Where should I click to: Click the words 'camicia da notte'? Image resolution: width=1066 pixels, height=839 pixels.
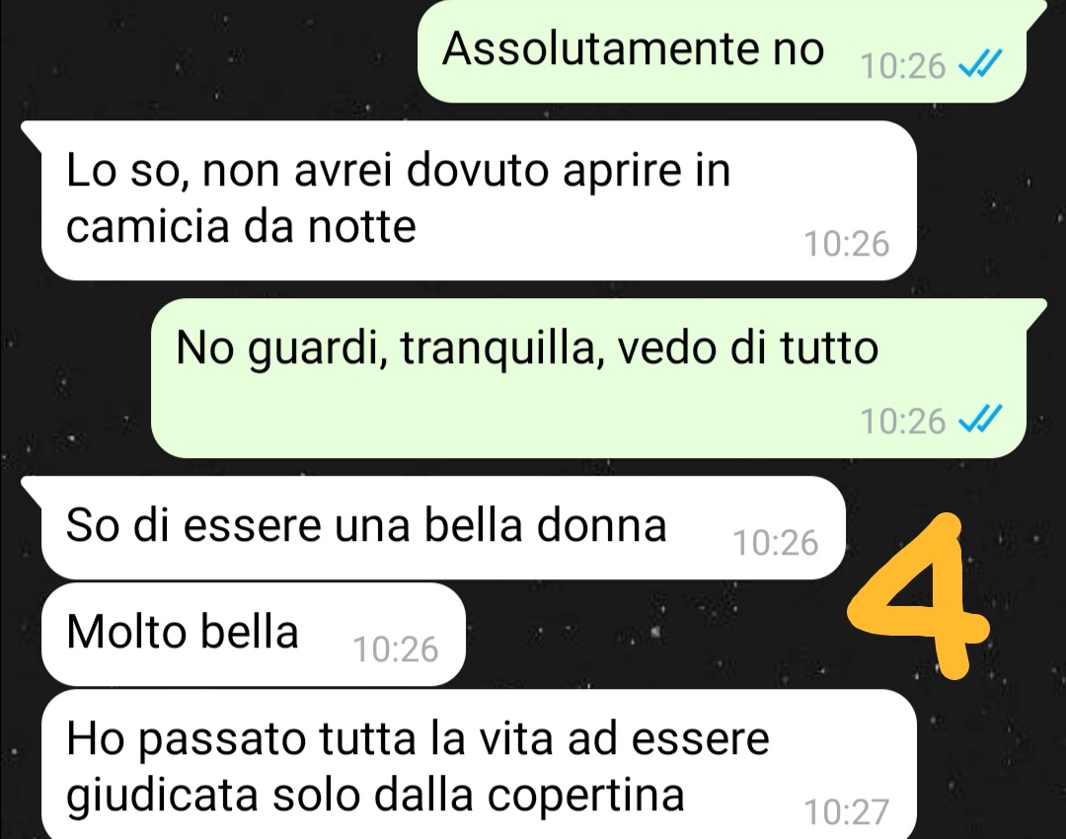[241, 226]
